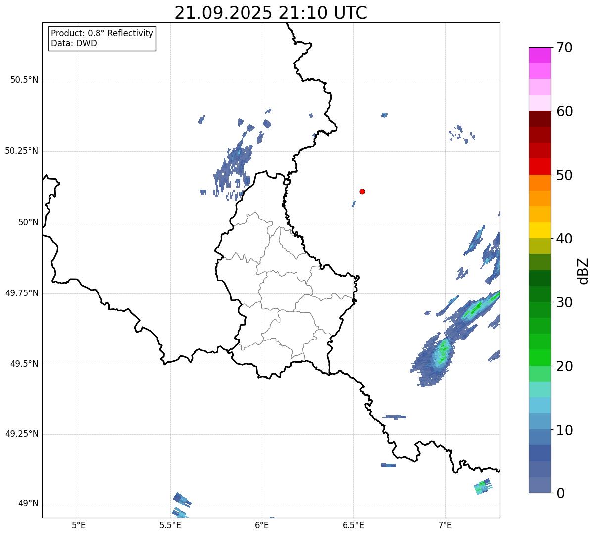Viewport: 595px width, 535px height.
Task: Click the title "21.09.2025 21:10 UTC"
Action: (271, 13)
